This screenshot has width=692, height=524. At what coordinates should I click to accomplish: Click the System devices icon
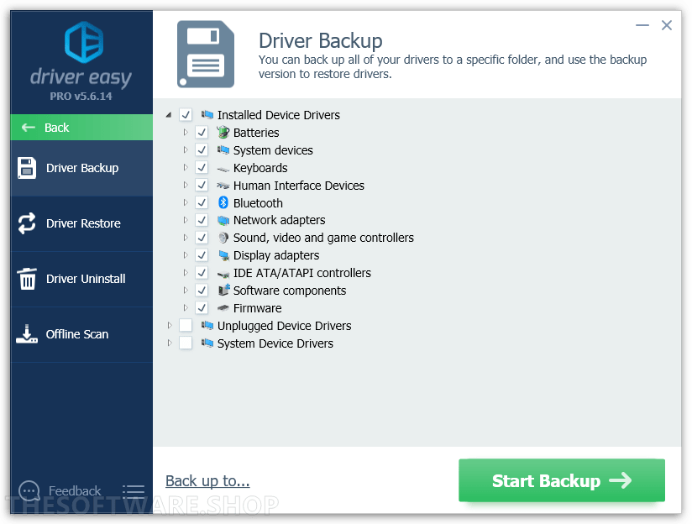[223, 150]
